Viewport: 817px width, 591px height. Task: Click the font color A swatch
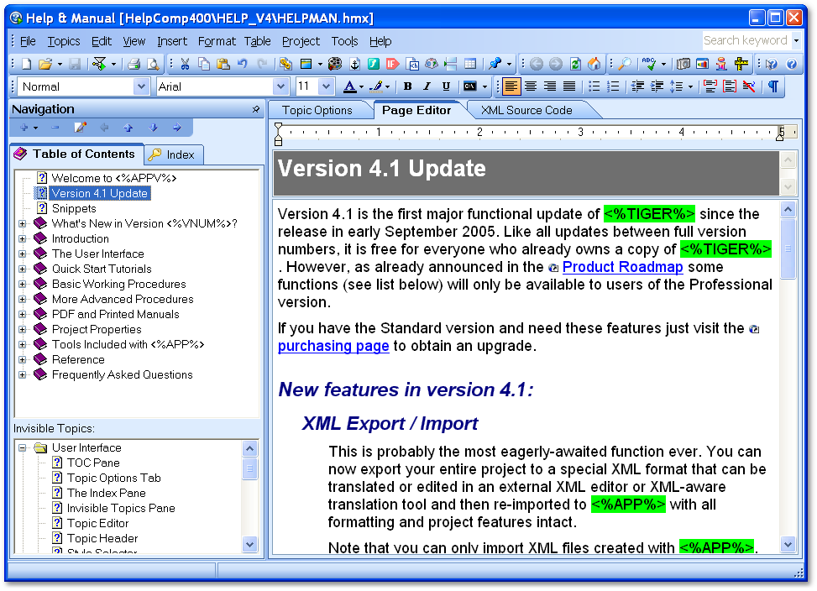click(350, 86)
